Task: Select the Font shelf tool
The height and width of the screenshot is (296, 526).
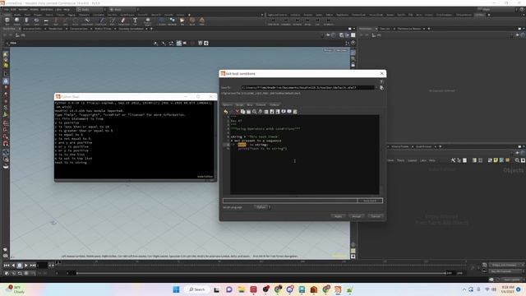Action: [x=135, y=21]
